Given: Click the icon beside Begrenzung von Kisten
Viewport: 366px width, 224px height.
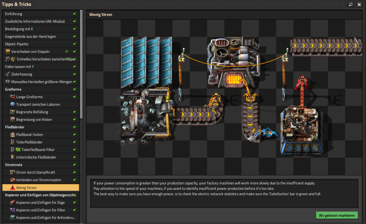Looking at the screenshot, I should pyautogui.click(x=12, y=119).
